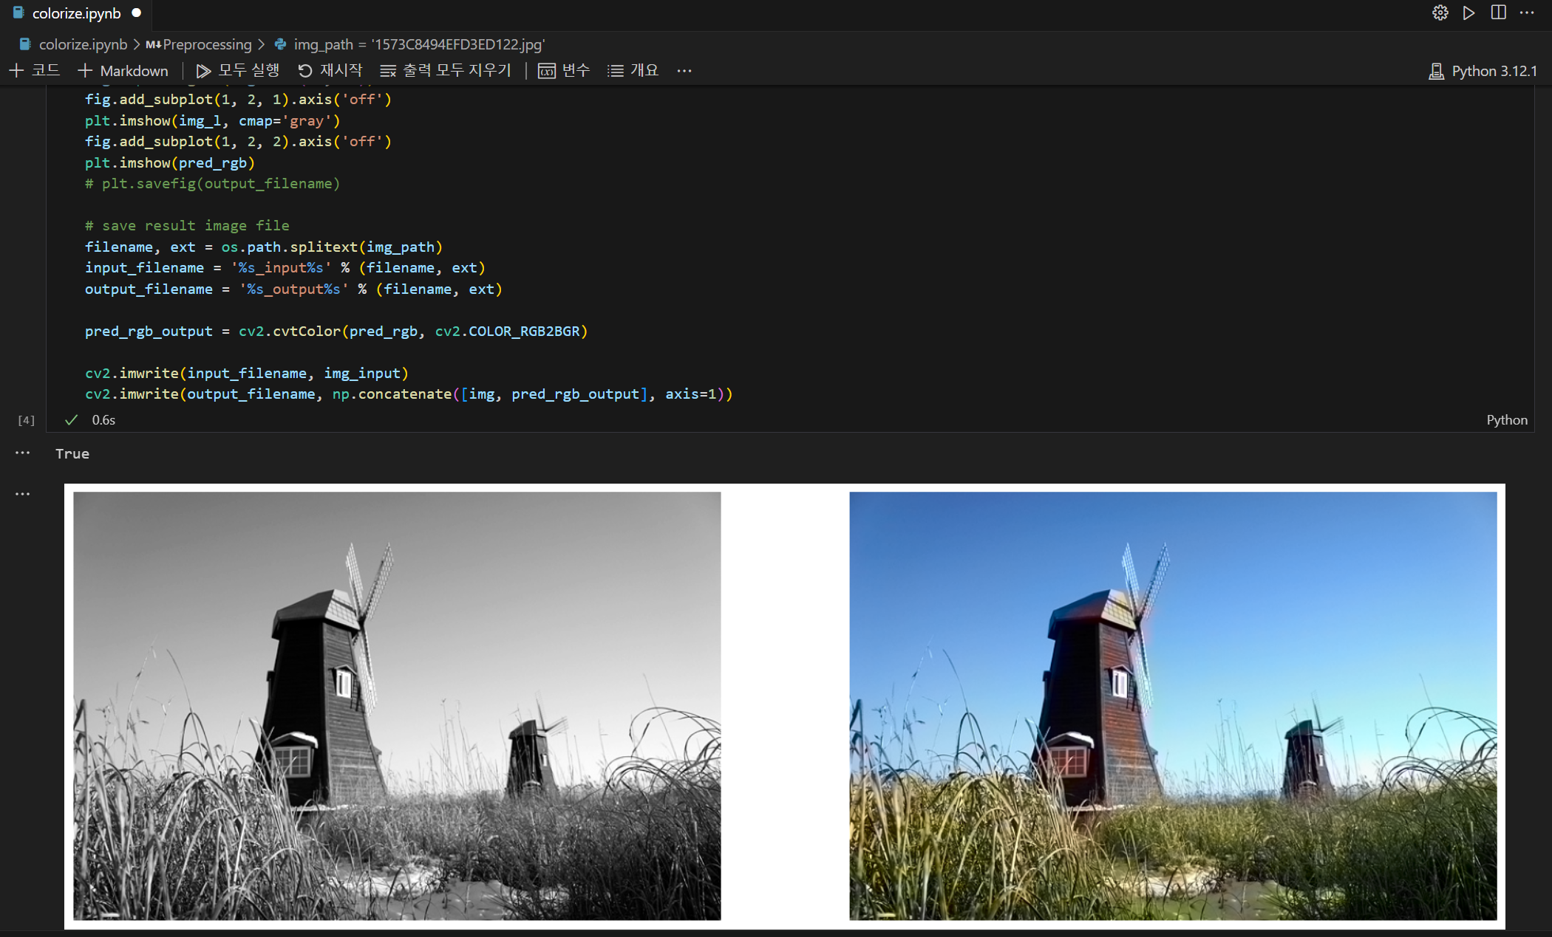
Task: Click the fig.add_subplot(1, 2, 2) line
Action: (x=238, y=141)
